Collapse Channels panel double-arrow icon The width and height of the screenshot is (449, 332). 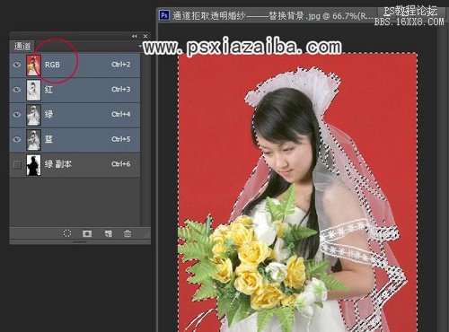(135, 36)
